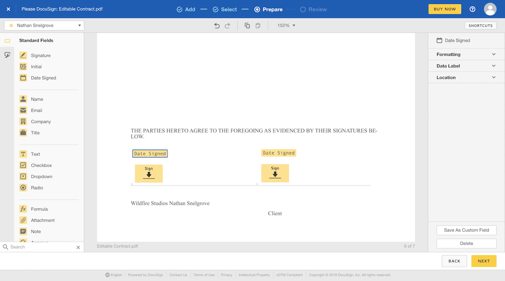Go to the Prepare step
505x281 pixels.
(x=268, y=9)
